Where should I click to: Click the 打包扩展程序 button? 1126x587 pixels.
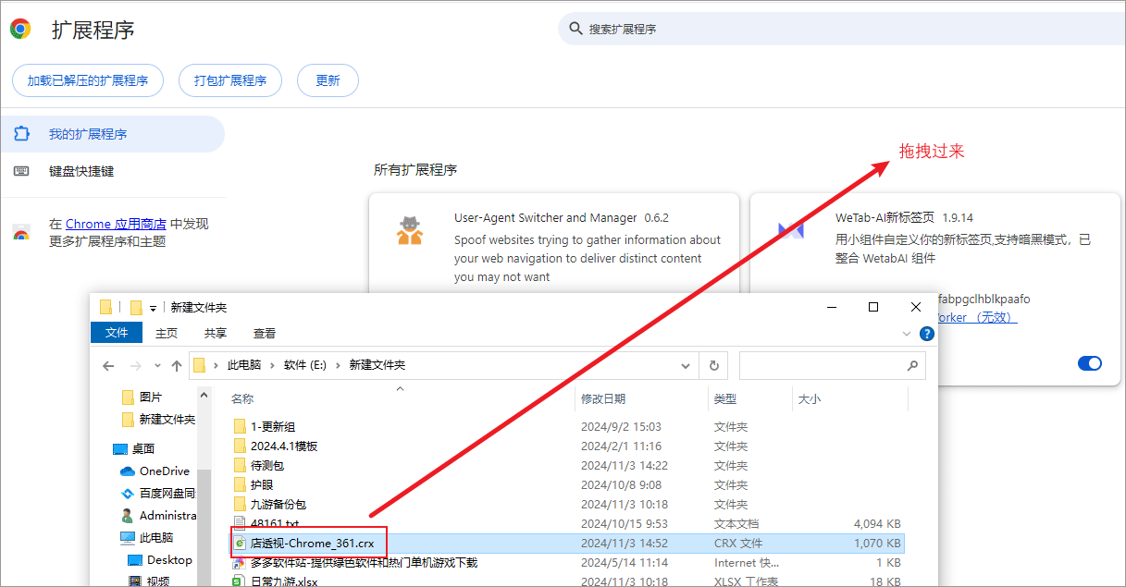pyautogui.click(x=230, y=80)
